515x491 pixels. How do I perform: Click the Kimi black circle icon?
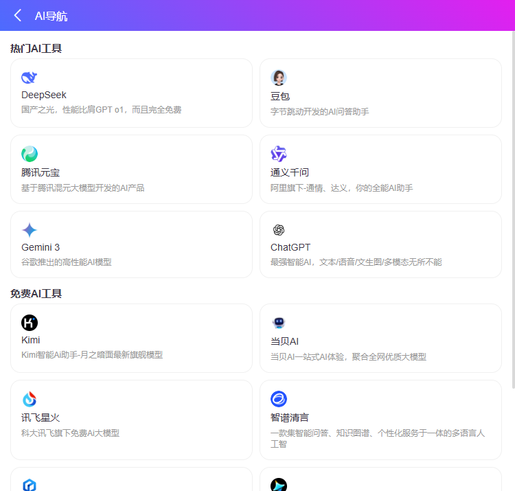[x=30, y=323]
